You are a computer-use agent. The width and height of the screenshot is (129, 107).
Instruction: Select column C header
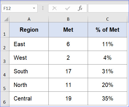click(107, 19)
